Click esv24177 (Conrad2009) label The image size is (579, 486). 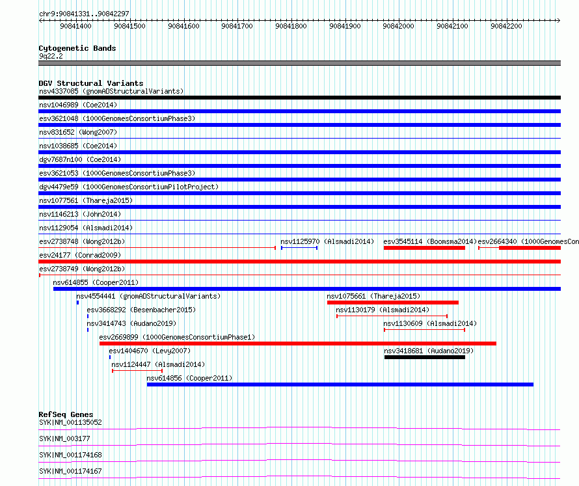[x=80, y=255]
